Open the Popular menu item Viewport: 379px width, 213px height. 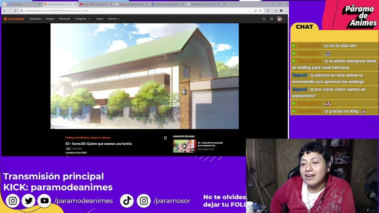click(50, 19)
